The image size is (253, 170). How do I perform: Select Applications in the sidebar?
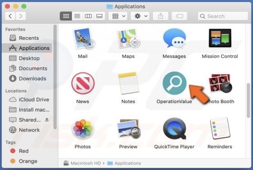(27, 48)
